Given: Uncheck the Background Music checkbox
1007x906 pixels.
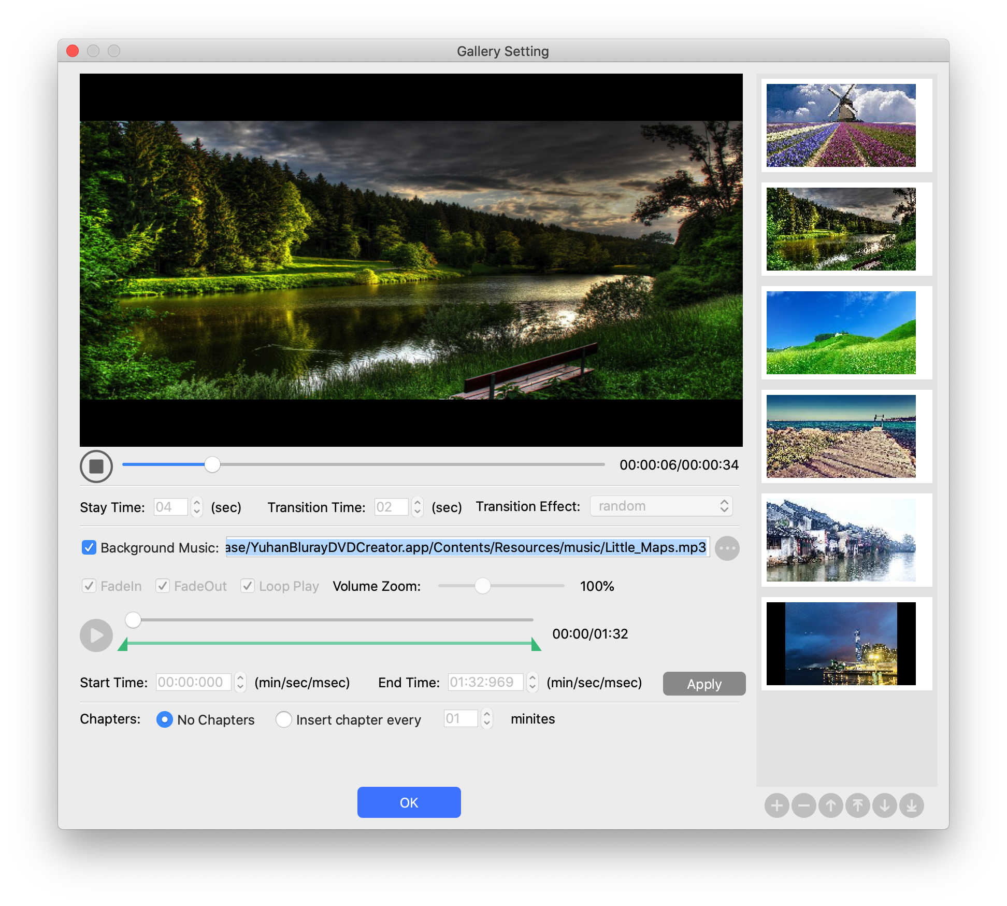Looking at the screenshot, I should (x=89, y=547).
